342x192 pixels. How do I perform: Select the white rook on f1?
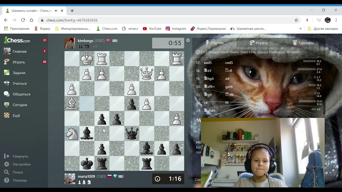[x=102, y=59]
